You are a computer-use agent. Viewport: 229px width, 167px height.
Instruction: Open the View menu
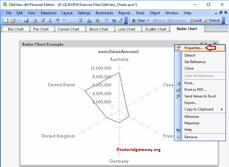31,13
